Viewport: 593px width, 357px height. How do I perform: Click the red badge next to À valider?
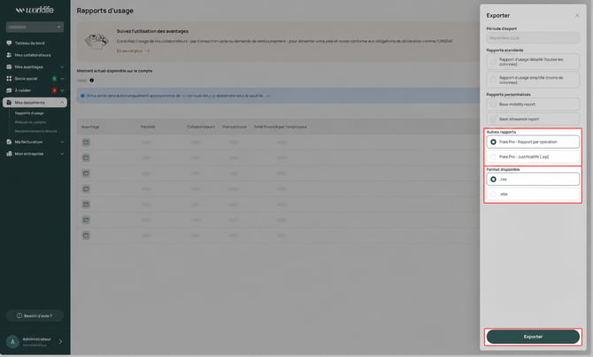tap(54, 90)
